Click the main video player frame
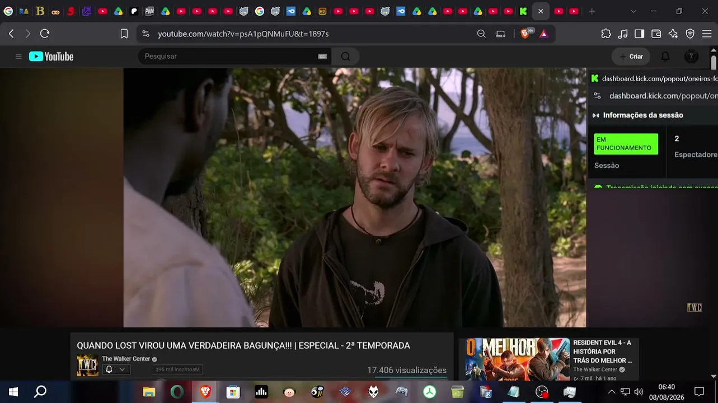 coord(355,198)
